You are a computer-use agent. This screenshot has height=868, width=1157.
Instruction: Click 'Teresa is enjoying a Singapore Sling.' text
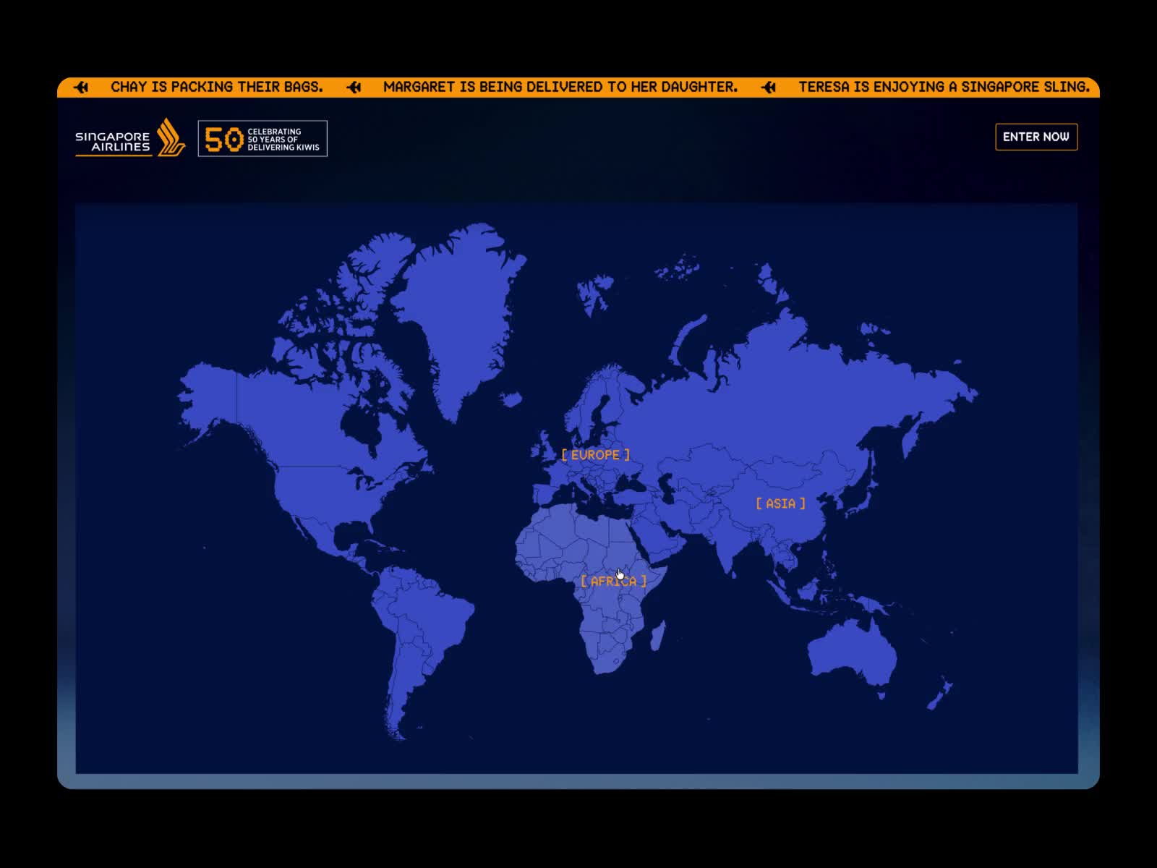pyautogui.click(x=944, y=87)
